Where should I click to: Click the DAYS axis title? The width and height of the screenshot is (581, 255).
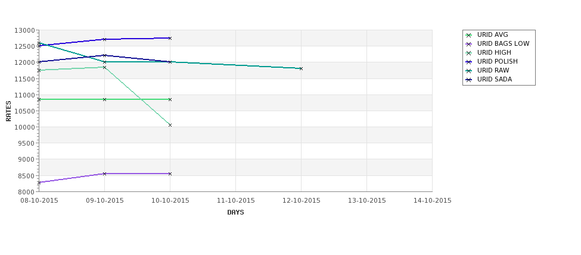pos(235,213)
